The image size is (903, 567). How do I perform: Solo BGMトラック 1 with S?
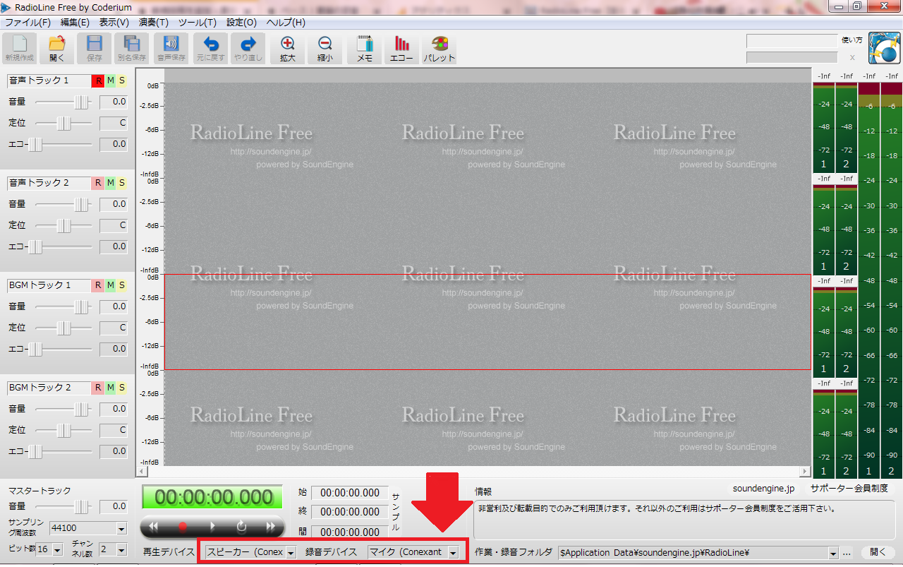(x=122, y=285)
